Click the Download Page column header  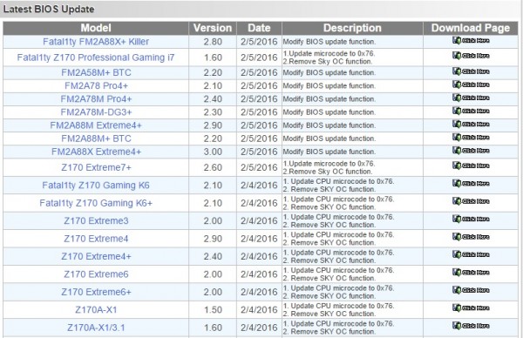(x=471, y=28)
